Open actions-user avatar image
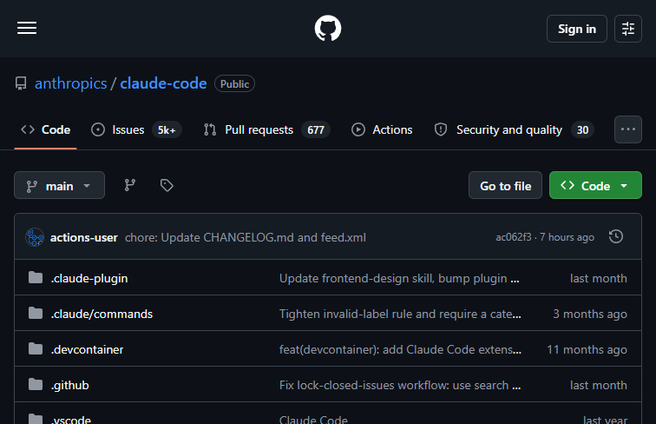Viewport: 656px width, 424px height. pos(35,237)
